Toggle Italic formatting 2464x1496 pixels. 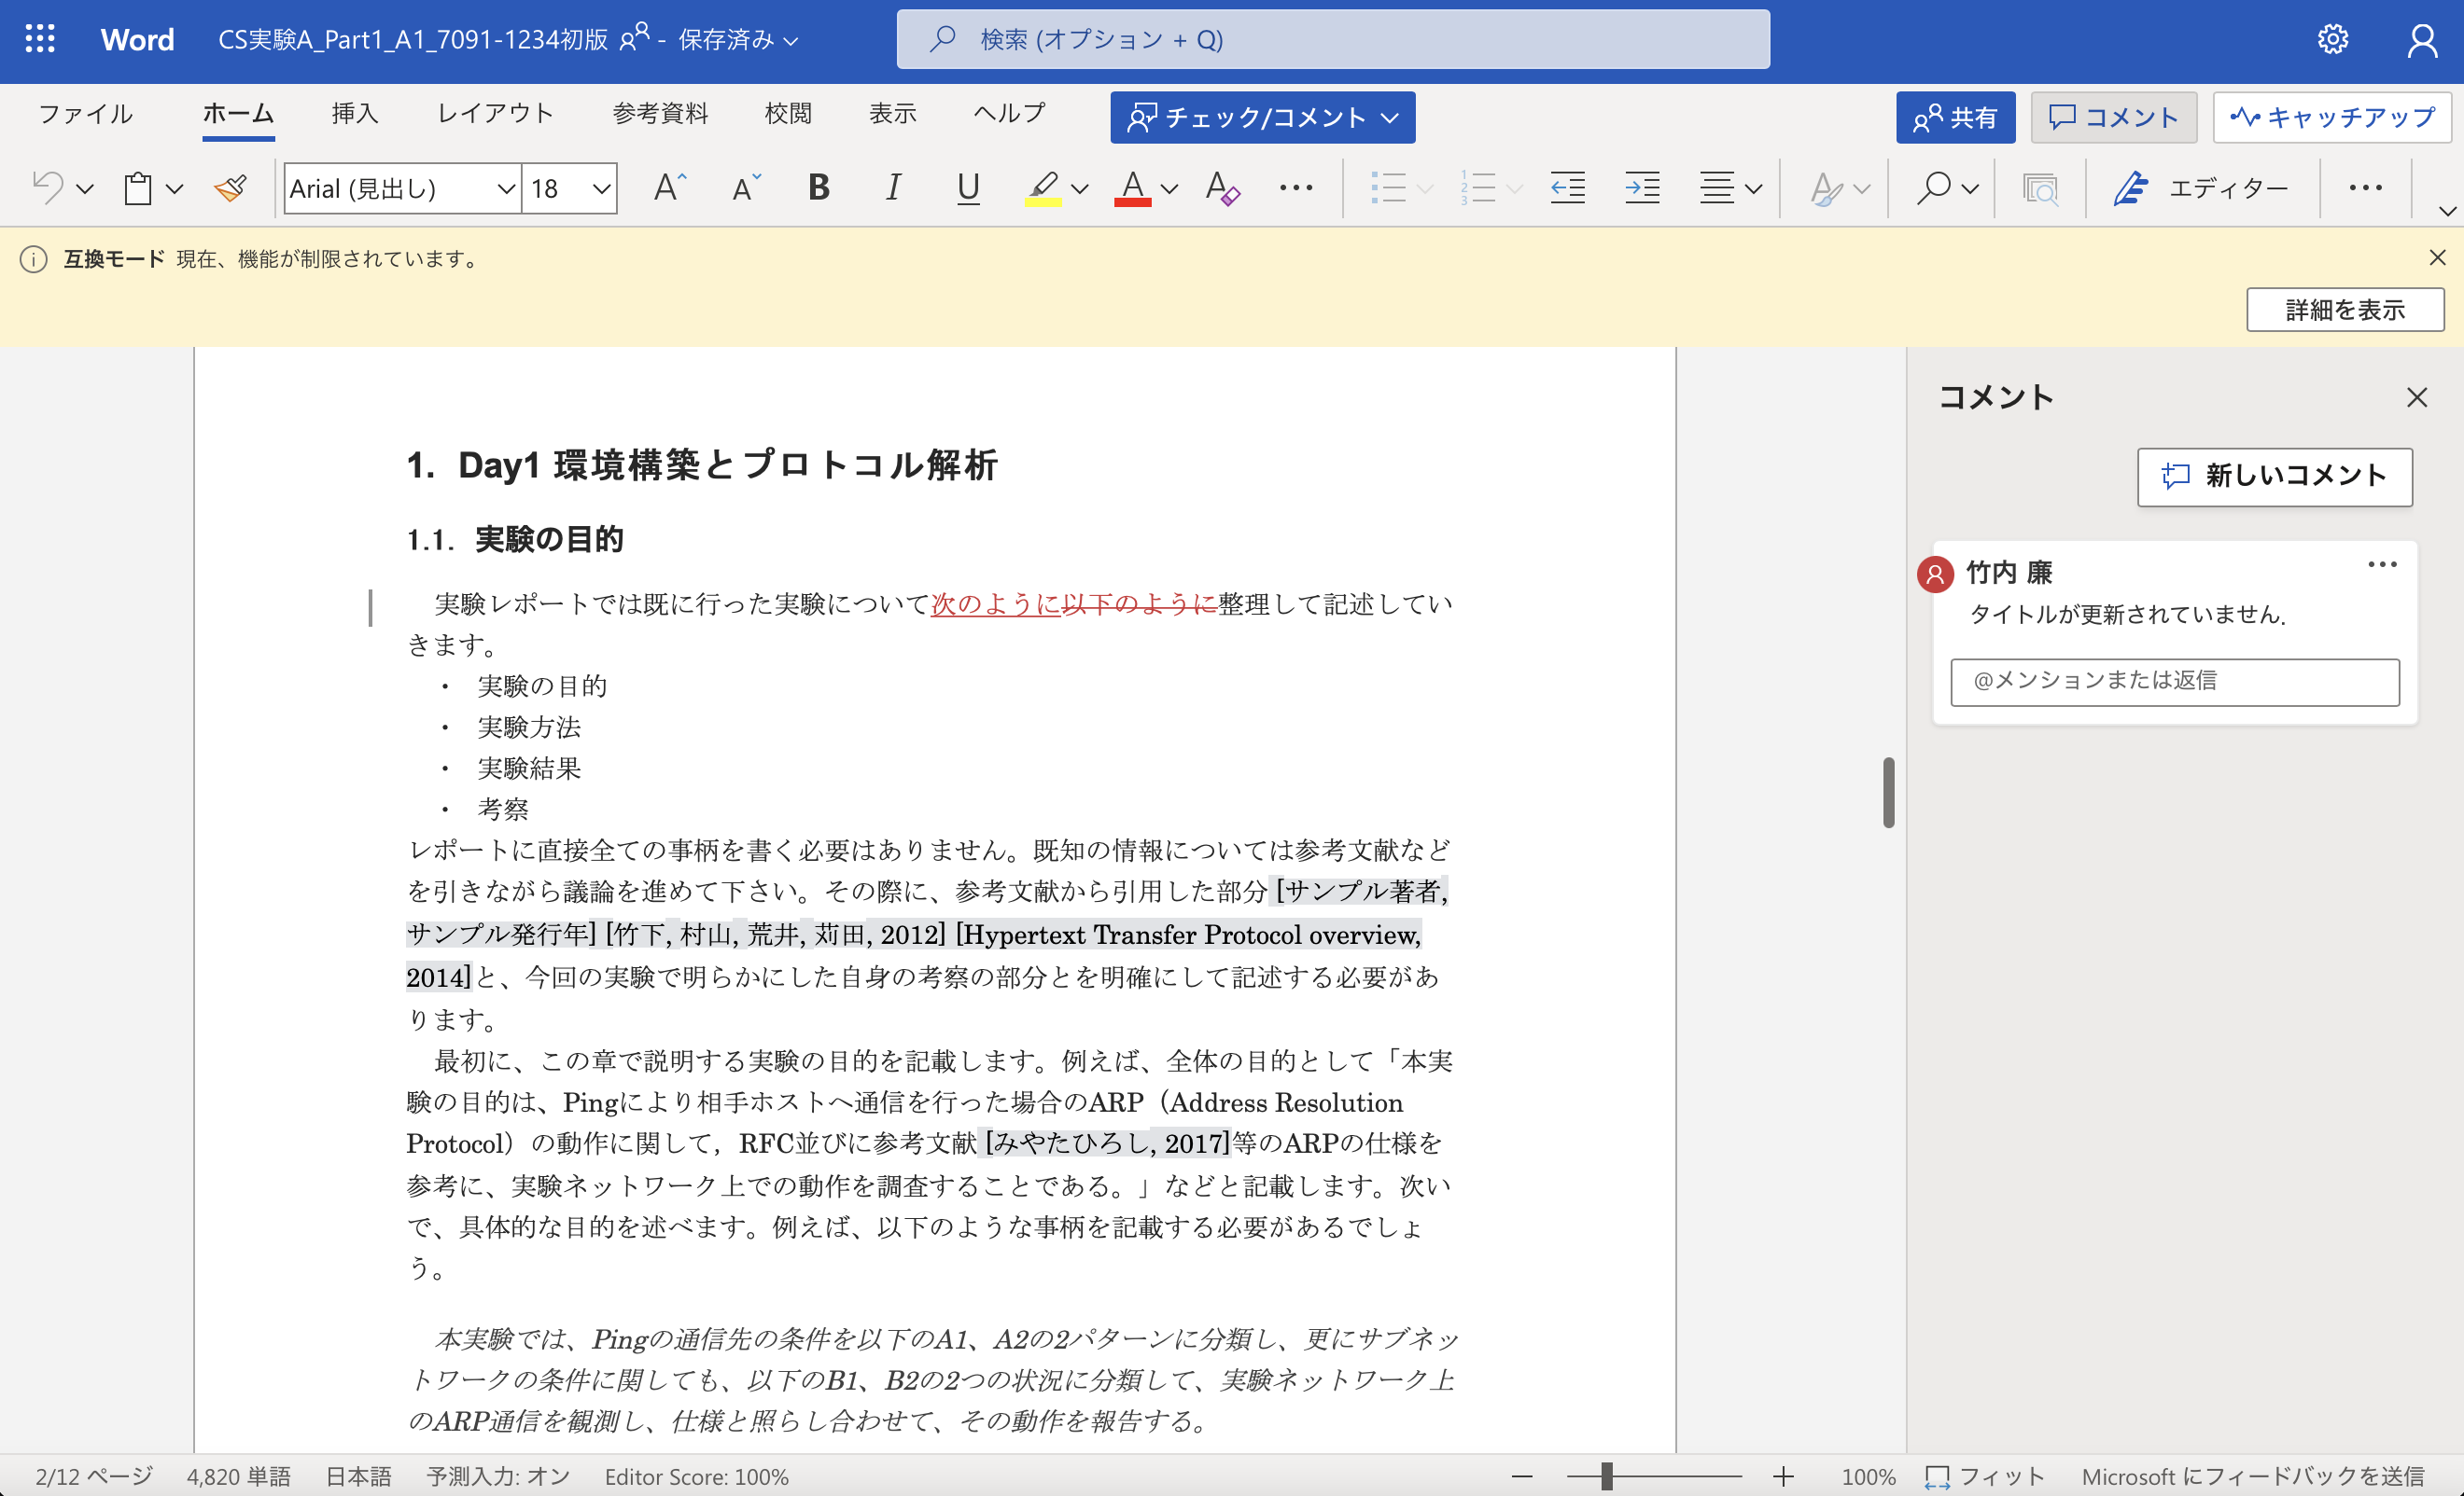pyautogui.click(x=893, y=187)
